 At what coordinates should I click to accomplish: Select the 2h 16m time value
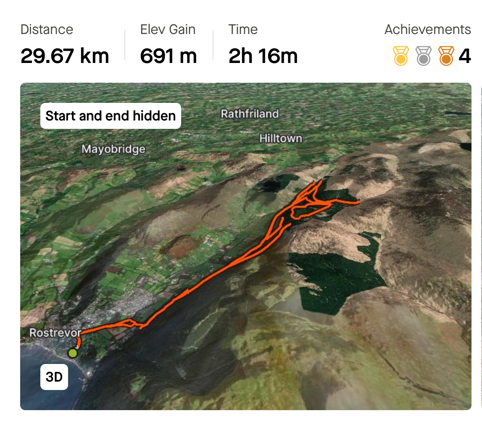(263, 56)
